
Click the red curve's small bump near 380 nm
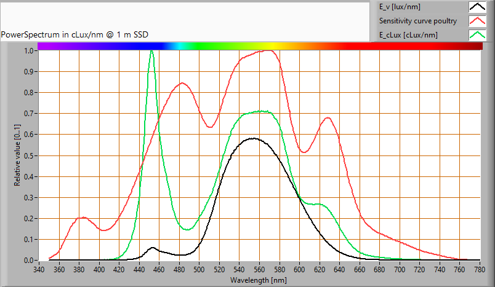[x=82, y=218]
